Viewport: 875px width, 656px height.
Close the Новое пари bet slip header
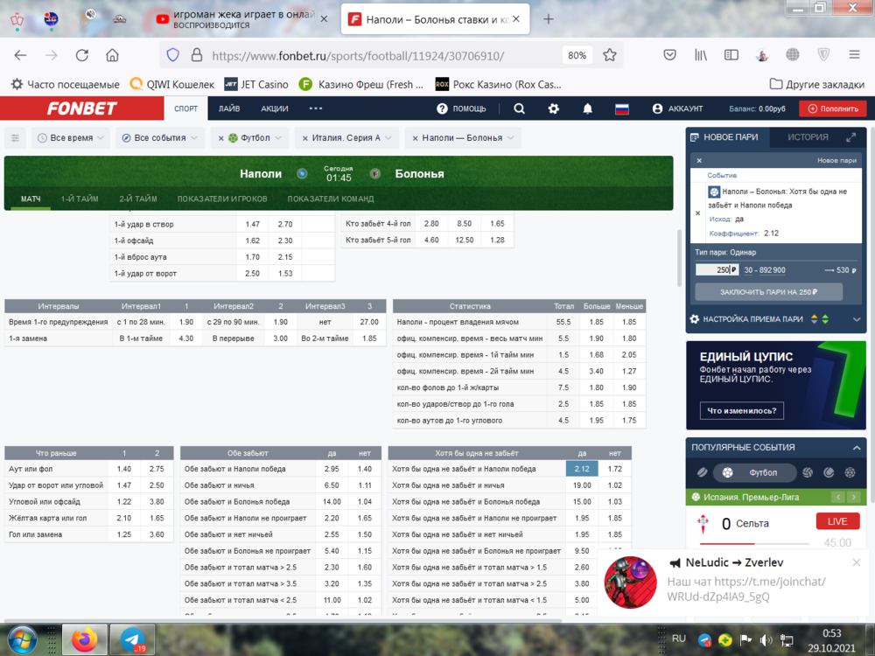click(x=699, y=161)
